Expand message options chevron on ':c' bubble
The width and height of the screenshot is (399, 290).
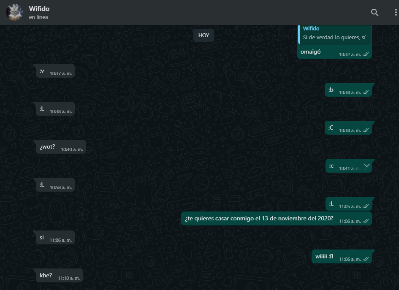click(366, 165)
